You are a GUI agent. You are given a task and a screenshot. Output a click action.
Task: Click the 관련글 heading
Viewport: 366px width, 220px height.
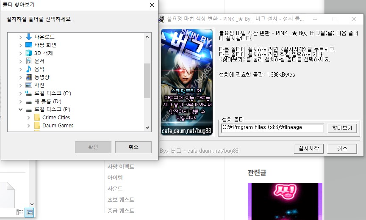pyautogui.click(x=257, y=173)
